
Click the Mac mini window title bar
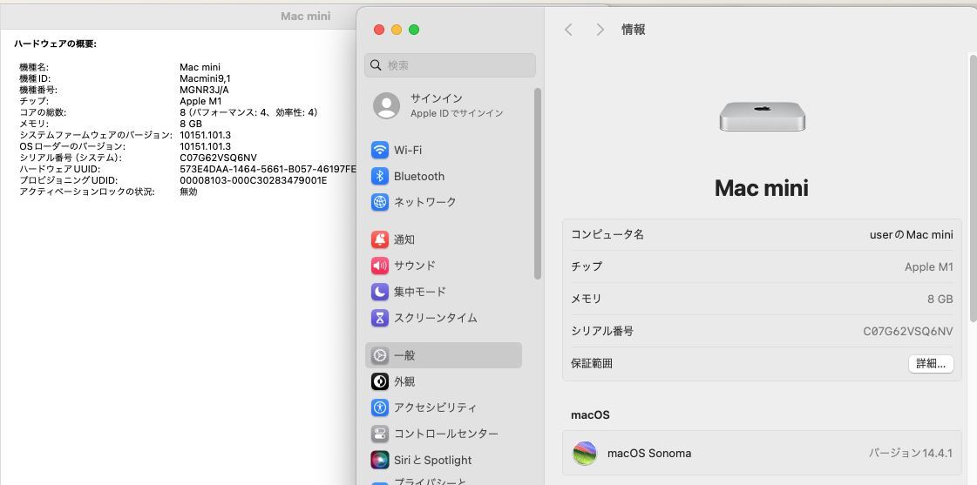point(178,17)
